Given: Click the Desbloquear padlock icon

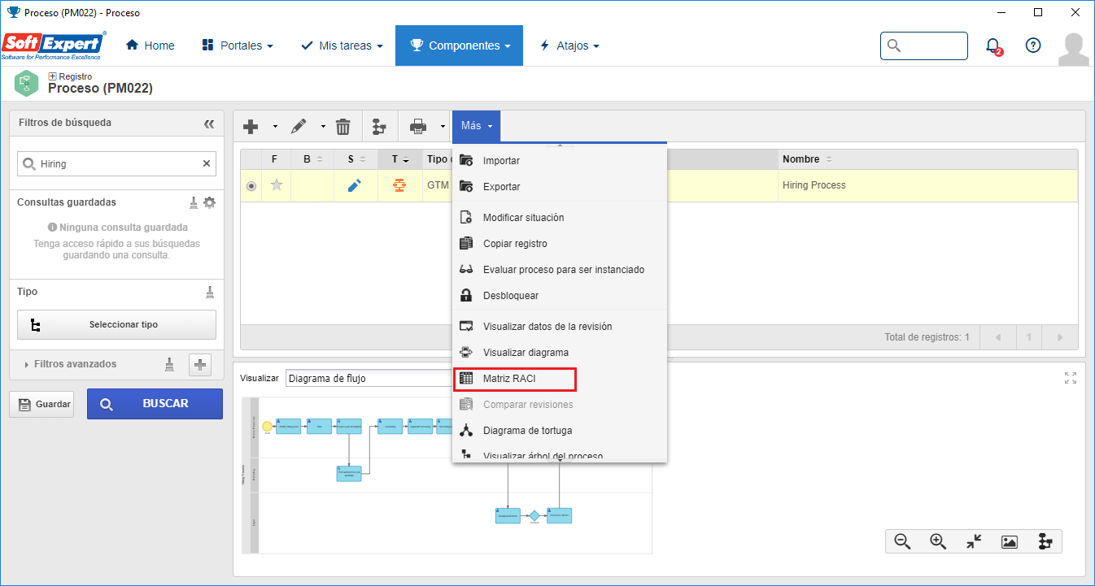Looking at the screenshot, I should (466, 296).
